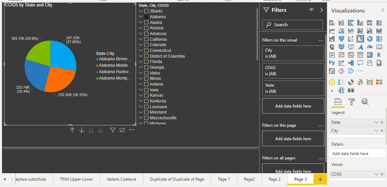Screen dimensions: 387x187
Task: Open the City field dropdown in Legend
Action: click(377, 131)
